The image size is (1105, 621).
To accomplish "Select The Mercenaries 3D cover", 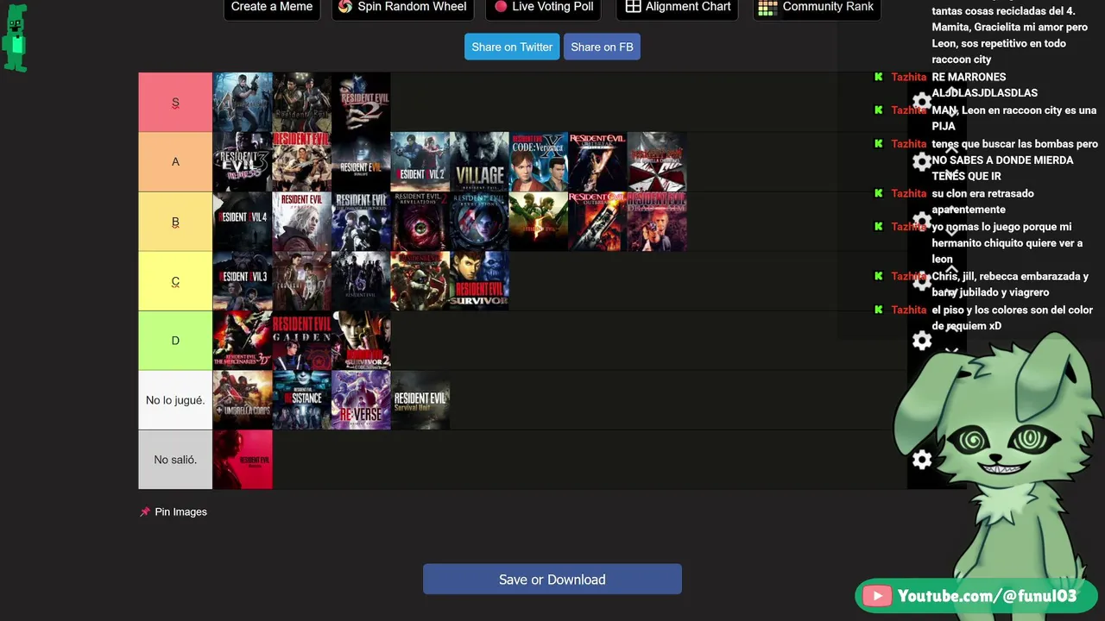I will [243, 341].
